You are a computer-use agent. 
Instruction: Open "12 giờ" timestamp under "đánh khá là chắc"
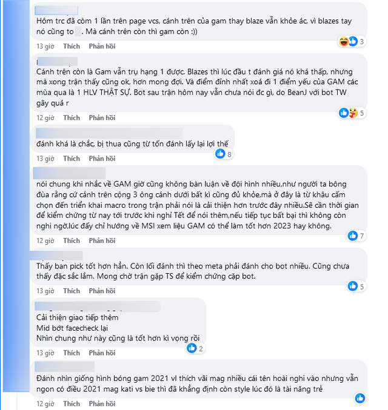tap(45, 159)
